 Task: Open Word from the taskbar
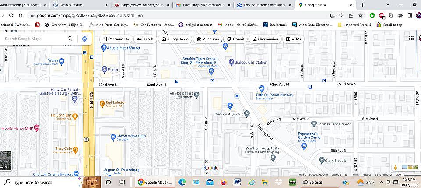pyautogui.click(x=237, y=182)
